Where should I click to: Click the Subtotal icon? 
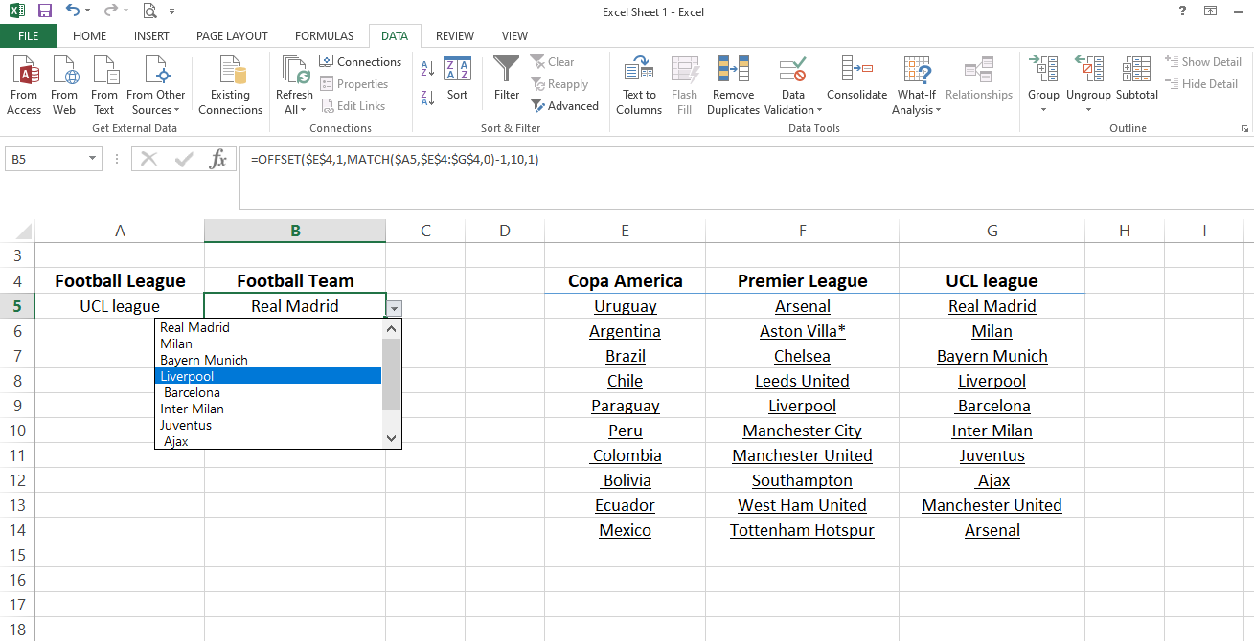click(x=1136, y=71)
